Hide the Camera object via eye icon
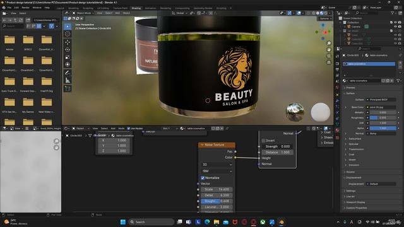Screen dimensions: 404x227 396,26
